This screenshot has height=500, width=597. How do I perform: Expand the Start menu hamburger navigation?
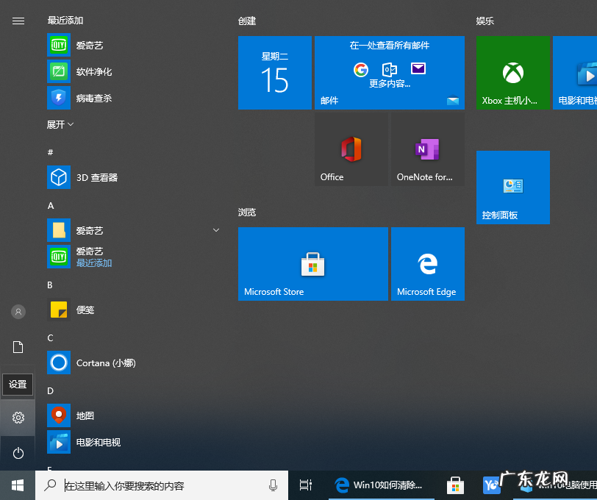[18, 21]
